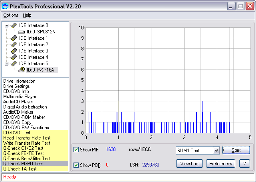Select ID:0 SP0812N drive entry
This screenshot has height=182, width=256.
click(x=41, y=32)
